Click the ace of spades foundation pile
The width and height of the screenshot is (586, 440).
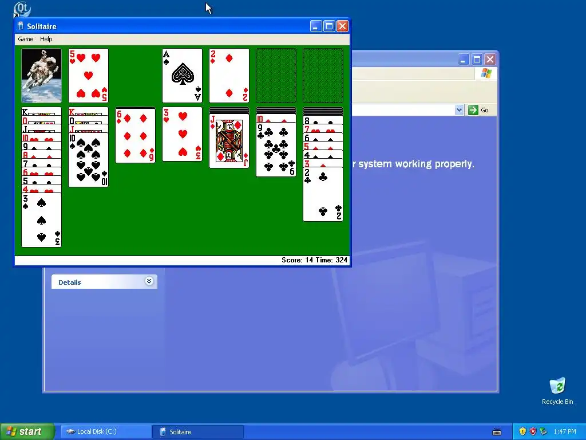pyautogui.click(x=183, y=76)
